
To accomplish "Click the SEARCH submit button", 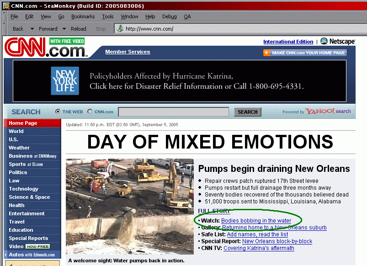I will point(248,112).
